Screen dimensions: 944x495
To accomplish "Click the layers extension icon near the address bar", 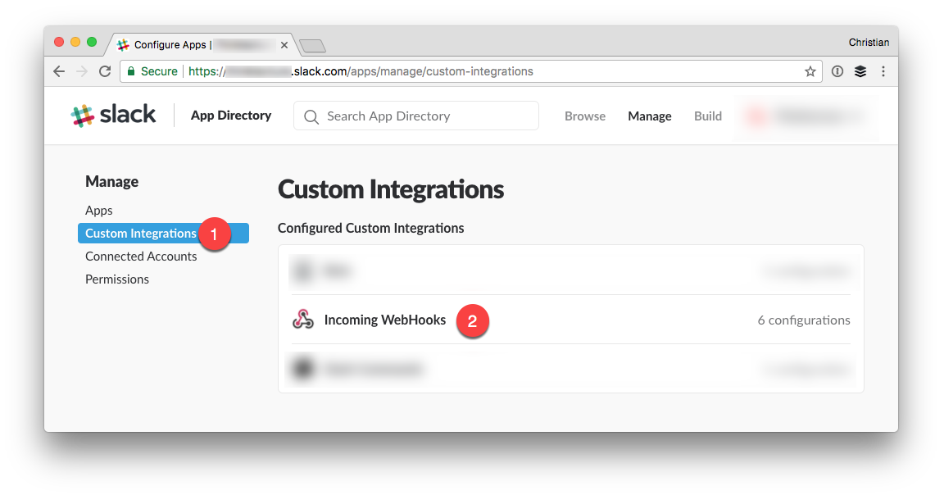I will click(860, 71).
